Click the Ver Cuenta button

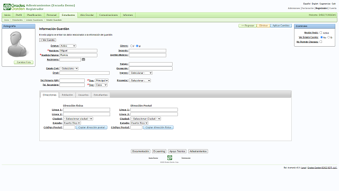pos(48,40)
